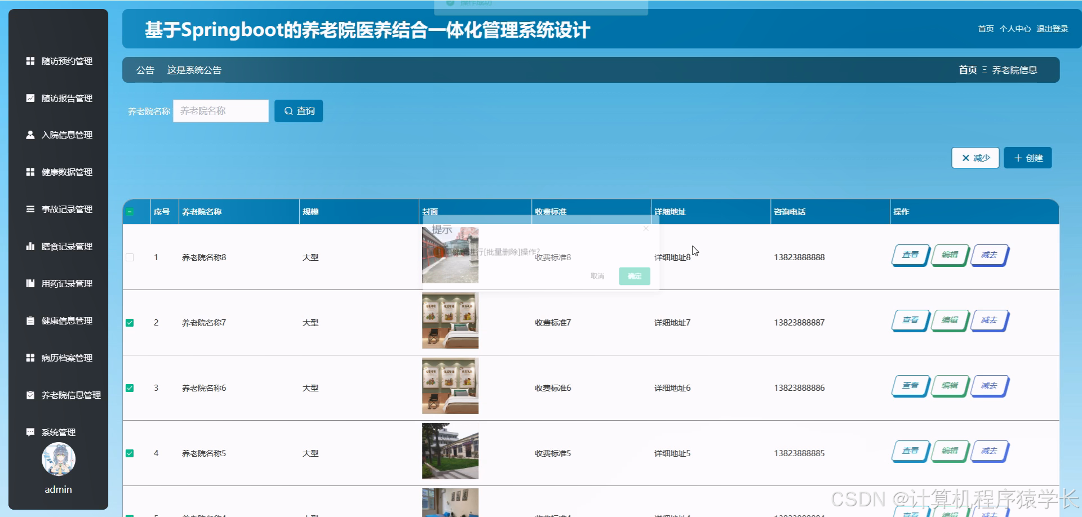Click phone number 13823888887
Screen dimensions: 1082x517
[x=799, y=323]
